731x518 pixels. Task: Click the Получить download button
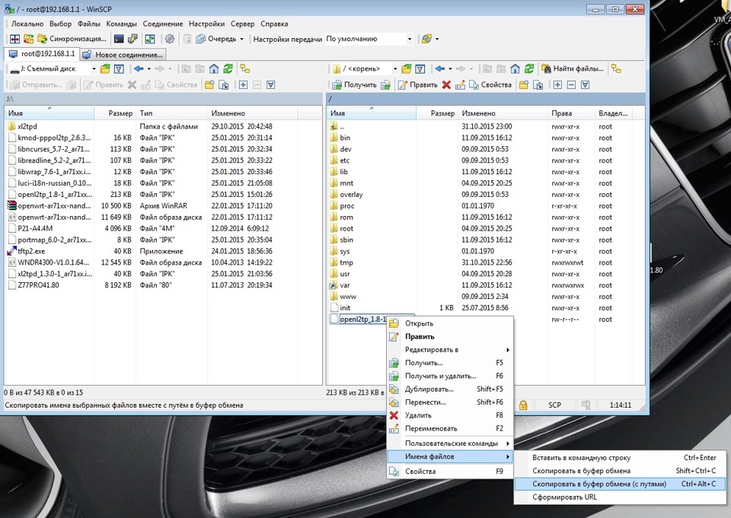coord(355,84)
